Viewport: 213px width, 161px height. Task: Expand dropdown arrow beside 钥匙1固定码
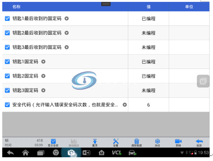click(x=43, y=62)
